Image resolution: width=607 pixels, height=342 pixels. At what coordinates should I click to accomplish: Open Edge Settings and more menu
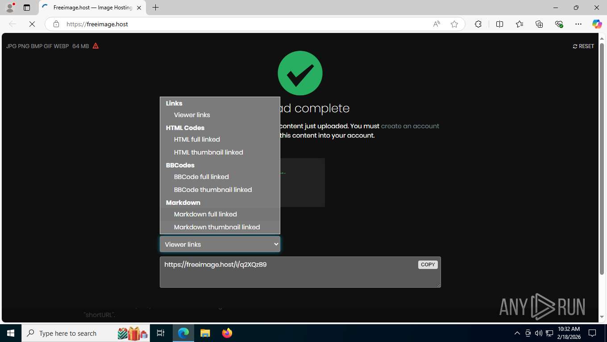[578, 24]
